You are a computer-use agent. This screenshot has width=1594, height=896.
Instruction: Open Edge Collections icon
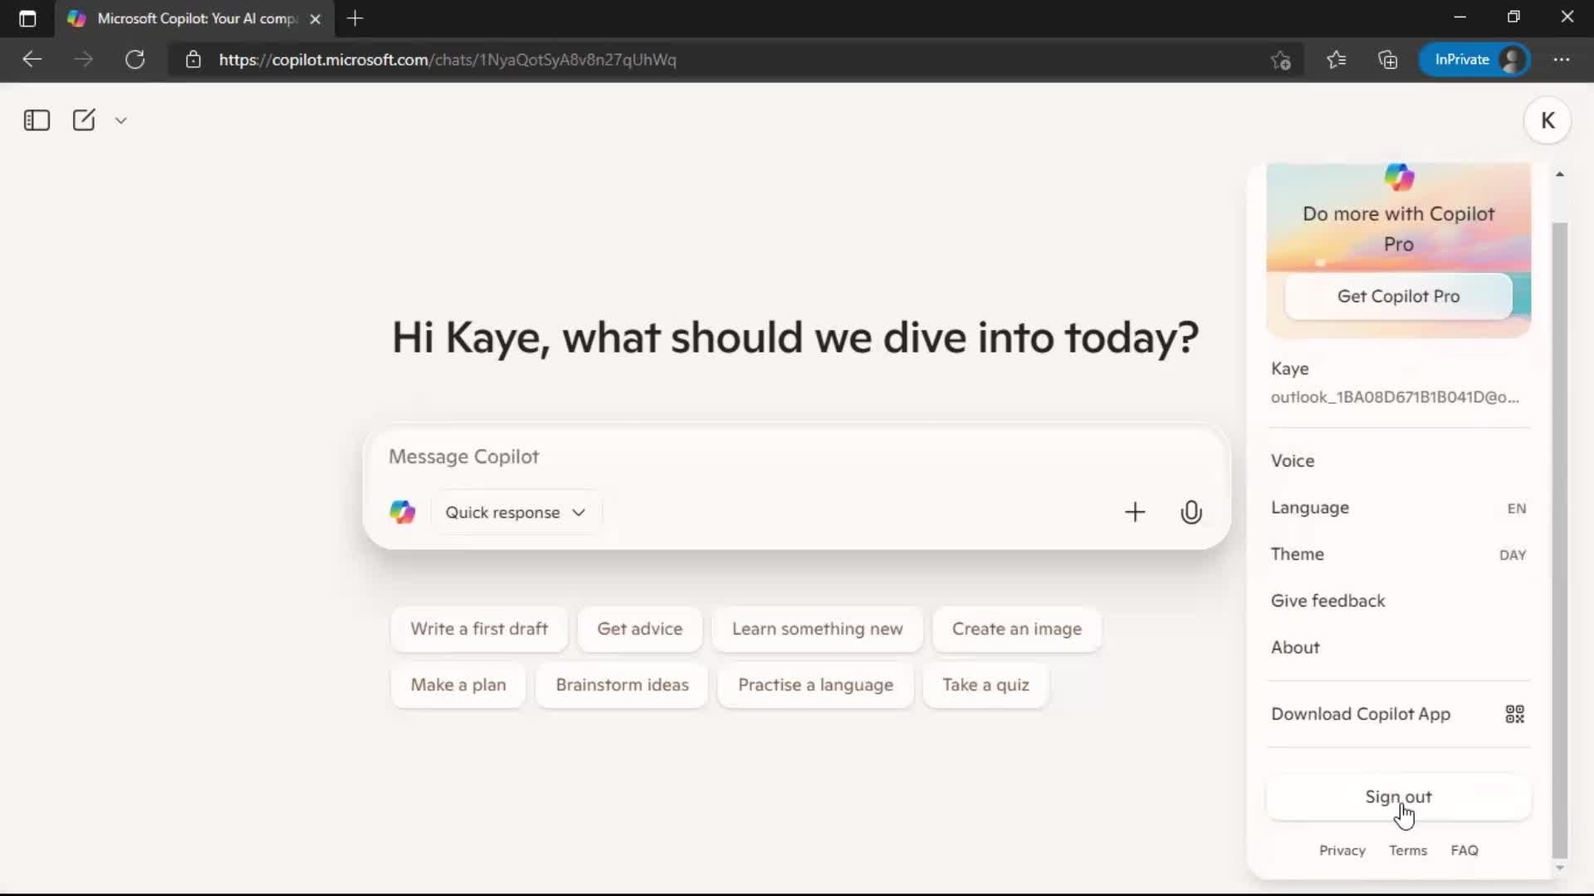(1388, 59)
